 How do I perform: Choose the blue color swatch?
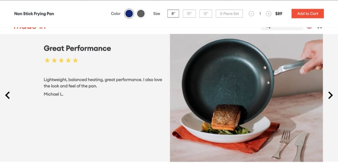coord(129,14)
